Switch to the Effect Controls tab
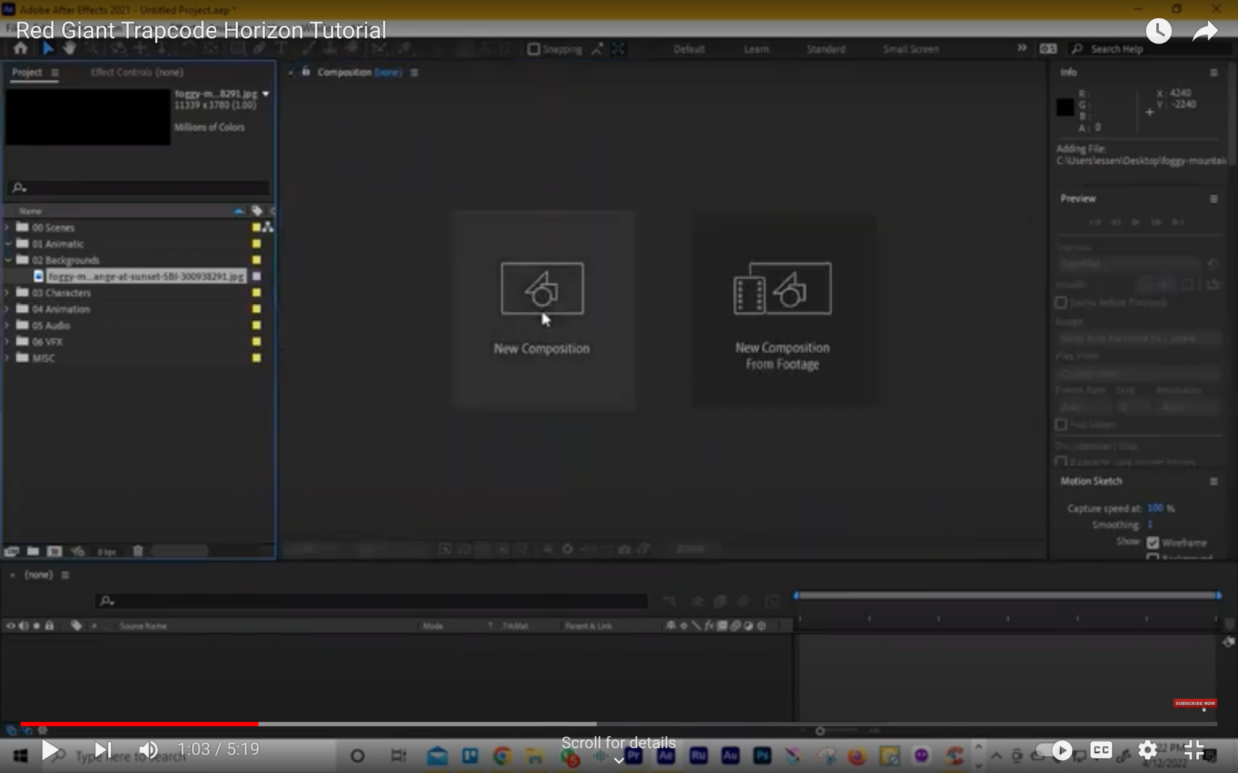The image size is (1238, 773). 137,72
